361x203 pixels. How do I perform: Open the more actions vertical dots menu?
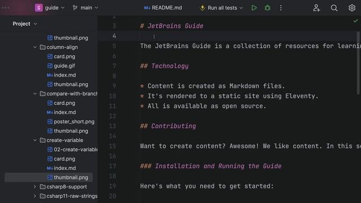pyautogui.click(x=281, y=8)
